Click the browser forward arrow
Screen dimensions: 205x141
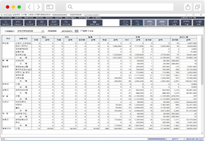point(38,7)
